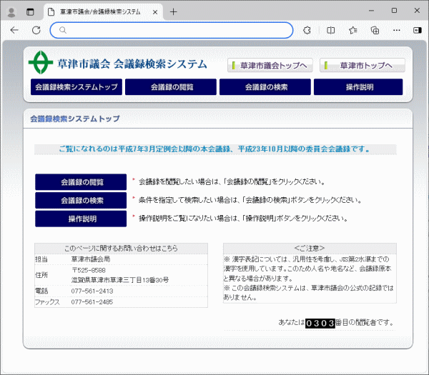Open 会議録の検索 in top nav bar
Viewport: 429px width, 375px height.
pos(265,87)
